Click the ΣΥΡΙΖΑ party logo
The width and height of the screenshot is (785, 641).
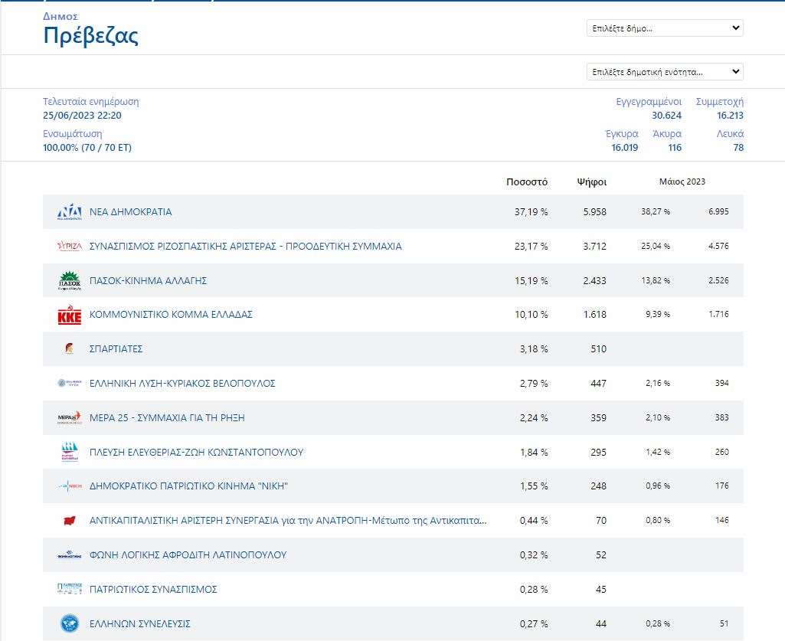click(70, 246)
